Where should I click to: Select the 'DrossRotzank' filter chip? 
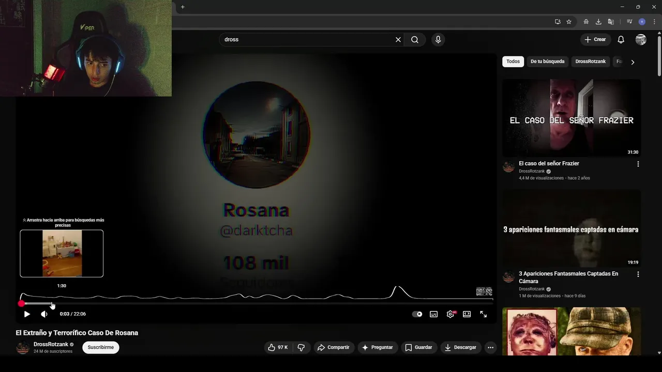(x=591, y=61)
